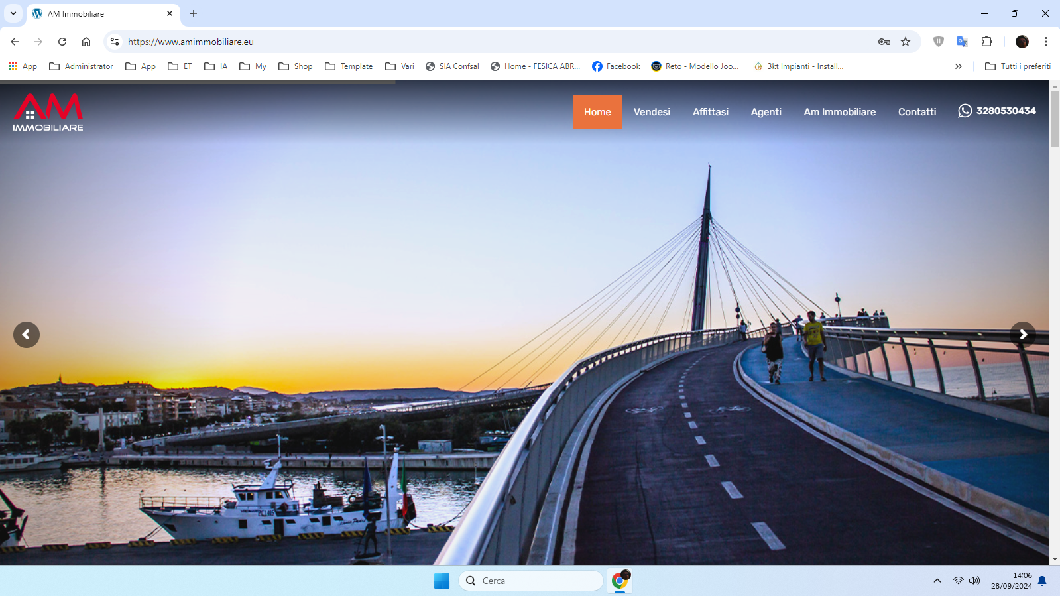
Task: Click the page vertical scrollbar thumb
Action: coord(1055,119)
